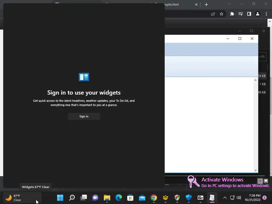Click Chrome page scrollbar up arrow
This screenshot has width=272, height=204.
click(270, 21)
